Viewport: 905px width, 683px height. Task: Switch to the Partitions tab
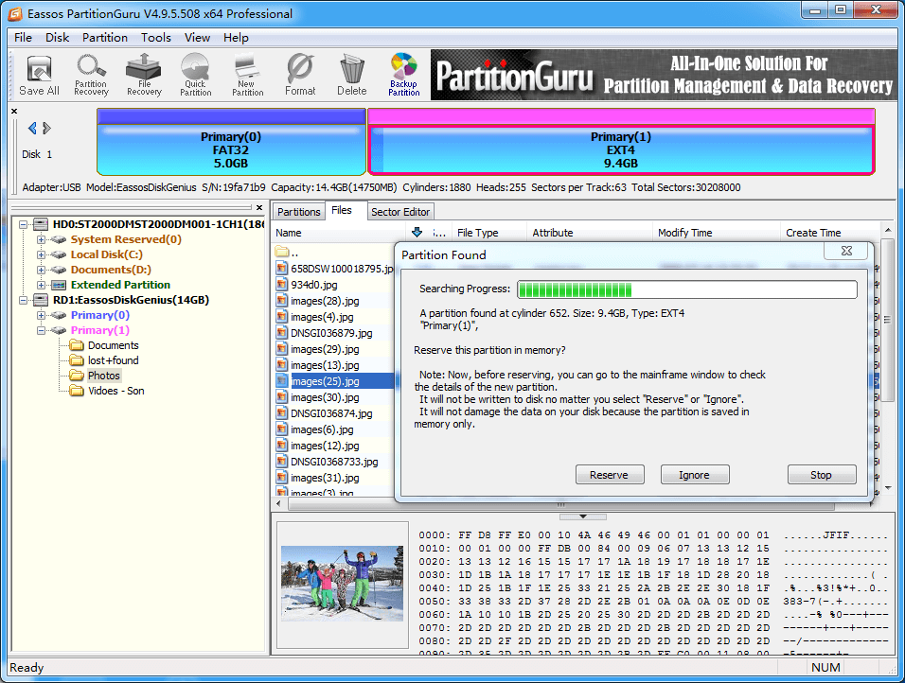298,212
